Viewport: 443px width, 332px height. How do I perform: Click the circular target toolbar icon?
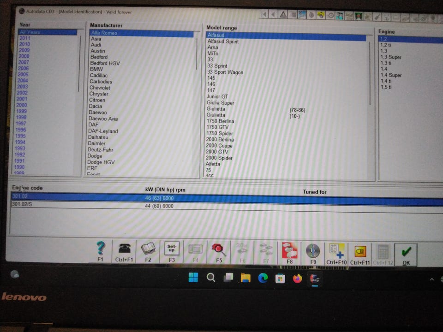(330, 16)
